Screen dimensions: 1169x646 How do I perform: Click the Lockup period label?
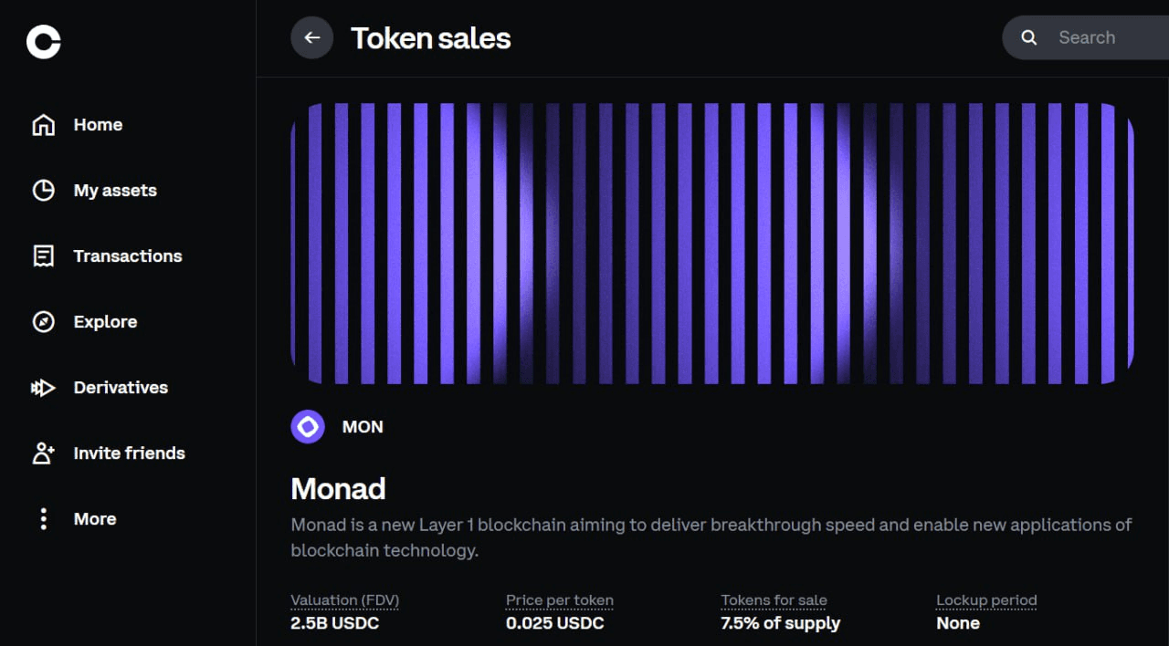(986, 600)
